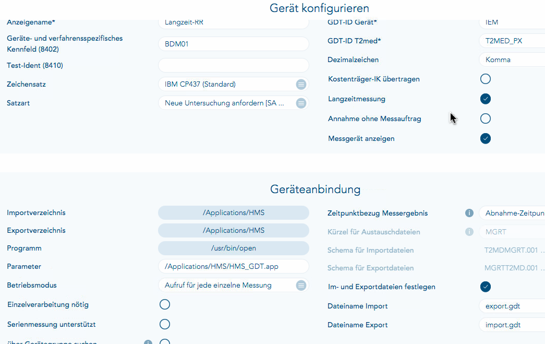The height and width of the screenshot is (344, 545).
Task: Click the "Dateiname Import" label
Action: (x=357, y=306)
